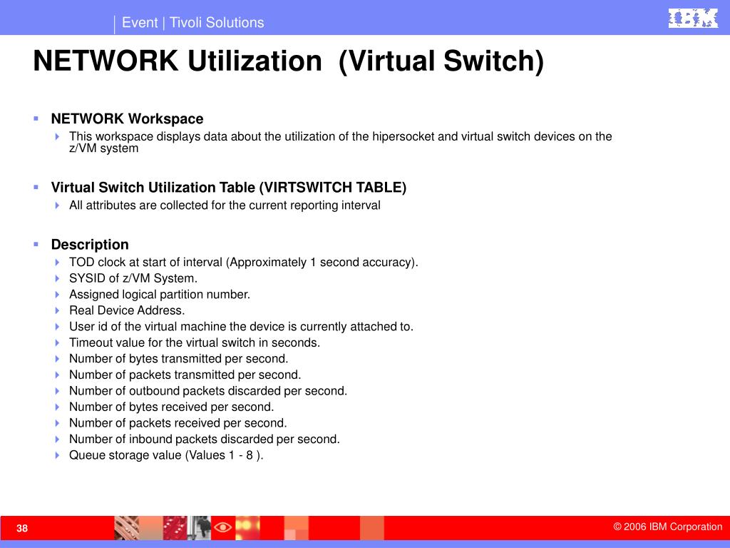
Task: Click line 'Number of bytes transmitted per second.'
Action: pyautogui.click(x=179, y=359)
